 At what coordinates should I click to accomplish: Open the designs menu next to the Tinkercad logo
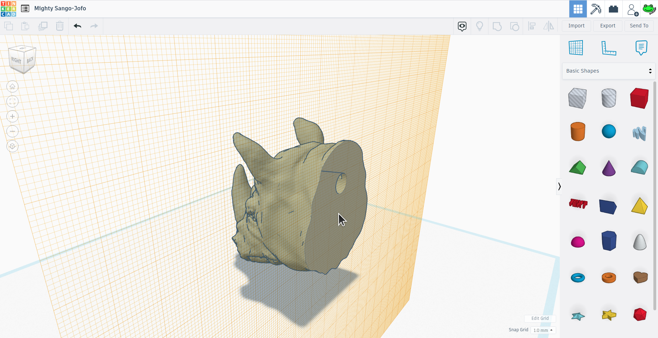pyautogui.click(x=25, y=8)
